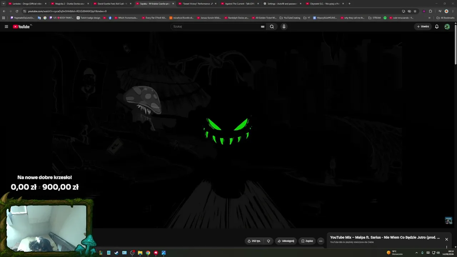Open why they call me bookmark

352,18
